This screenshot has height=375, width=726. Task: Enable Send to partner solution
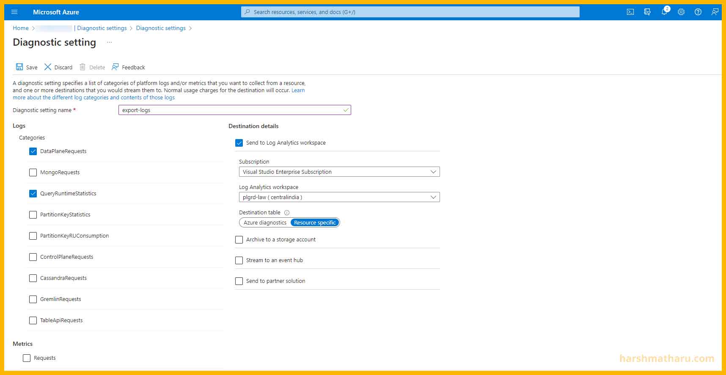[239, 281]
